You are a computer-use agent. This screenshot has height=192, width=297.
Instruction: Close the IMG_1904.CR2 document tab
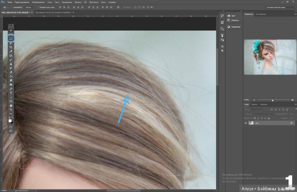32,13
